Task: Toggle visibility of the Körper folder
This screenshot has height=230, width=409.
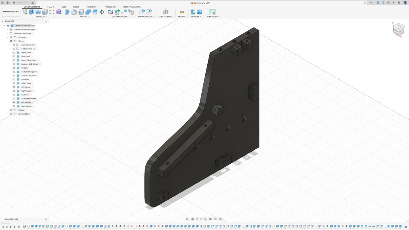Action: [11, 41]
